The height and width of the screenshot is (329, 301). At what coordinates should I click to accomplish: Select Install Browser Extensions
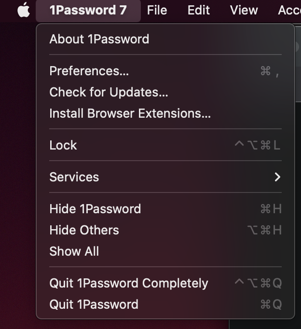click(130, 113)
